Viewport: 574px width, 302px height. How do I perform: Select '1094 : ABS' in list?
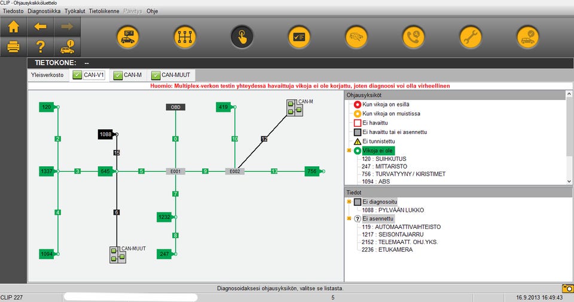[x=376, y=182]
